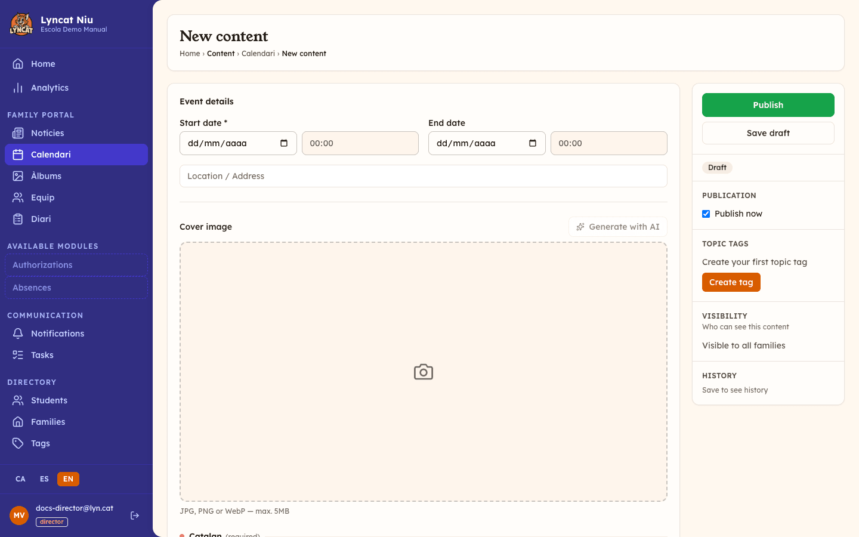Click the Content breadcrumb link
This screenshot has height=537, width=859.
tap(221, 54)
